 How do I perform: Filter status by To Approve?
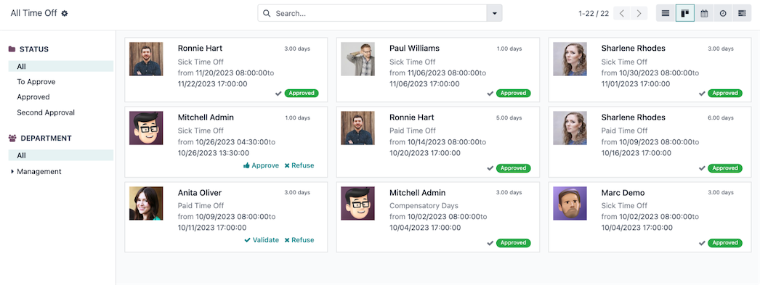tap(36, 82)
